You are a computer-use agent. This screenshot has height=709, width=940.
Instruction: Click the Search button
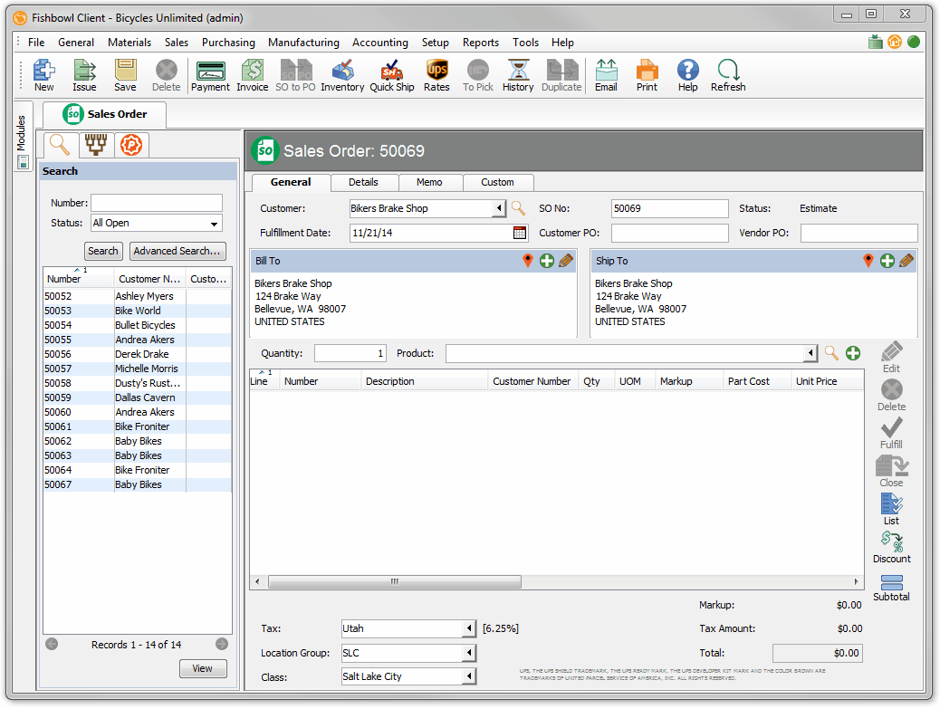pos(103,251)
